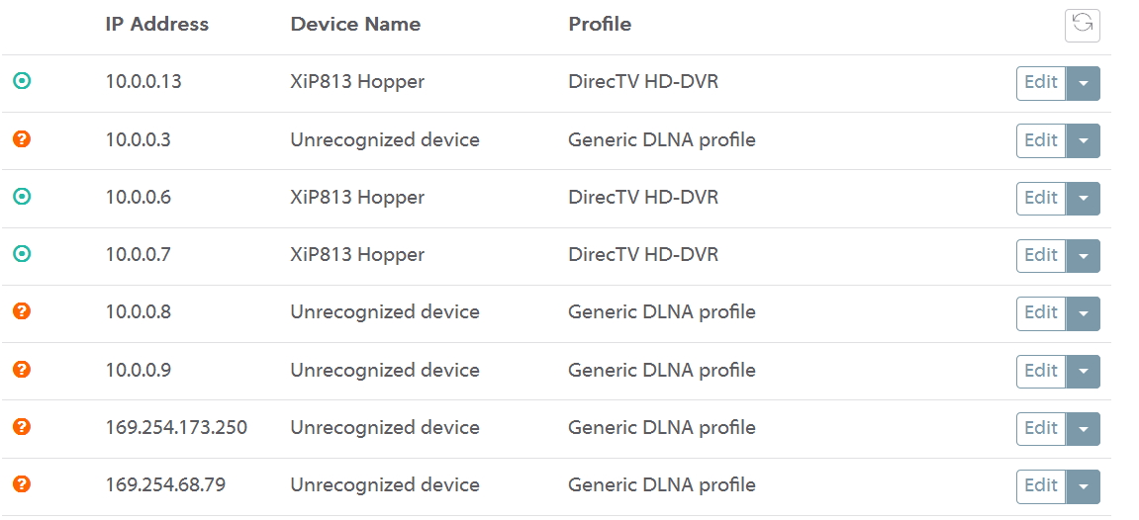The image size is (1139, 520).
Task: Edit the 169.254.173.250 device entry
Action: coord(1041,428)
